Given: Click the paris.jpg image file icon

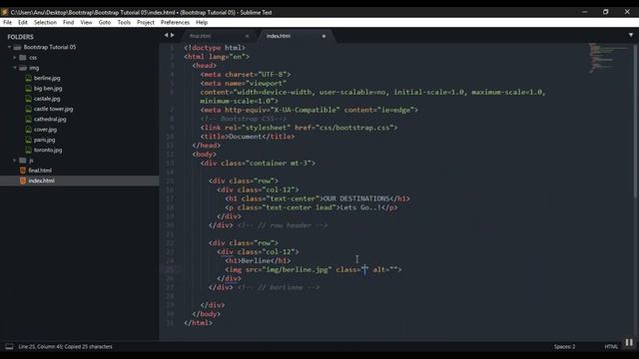Looking at the screenshot, I should 28,140.
